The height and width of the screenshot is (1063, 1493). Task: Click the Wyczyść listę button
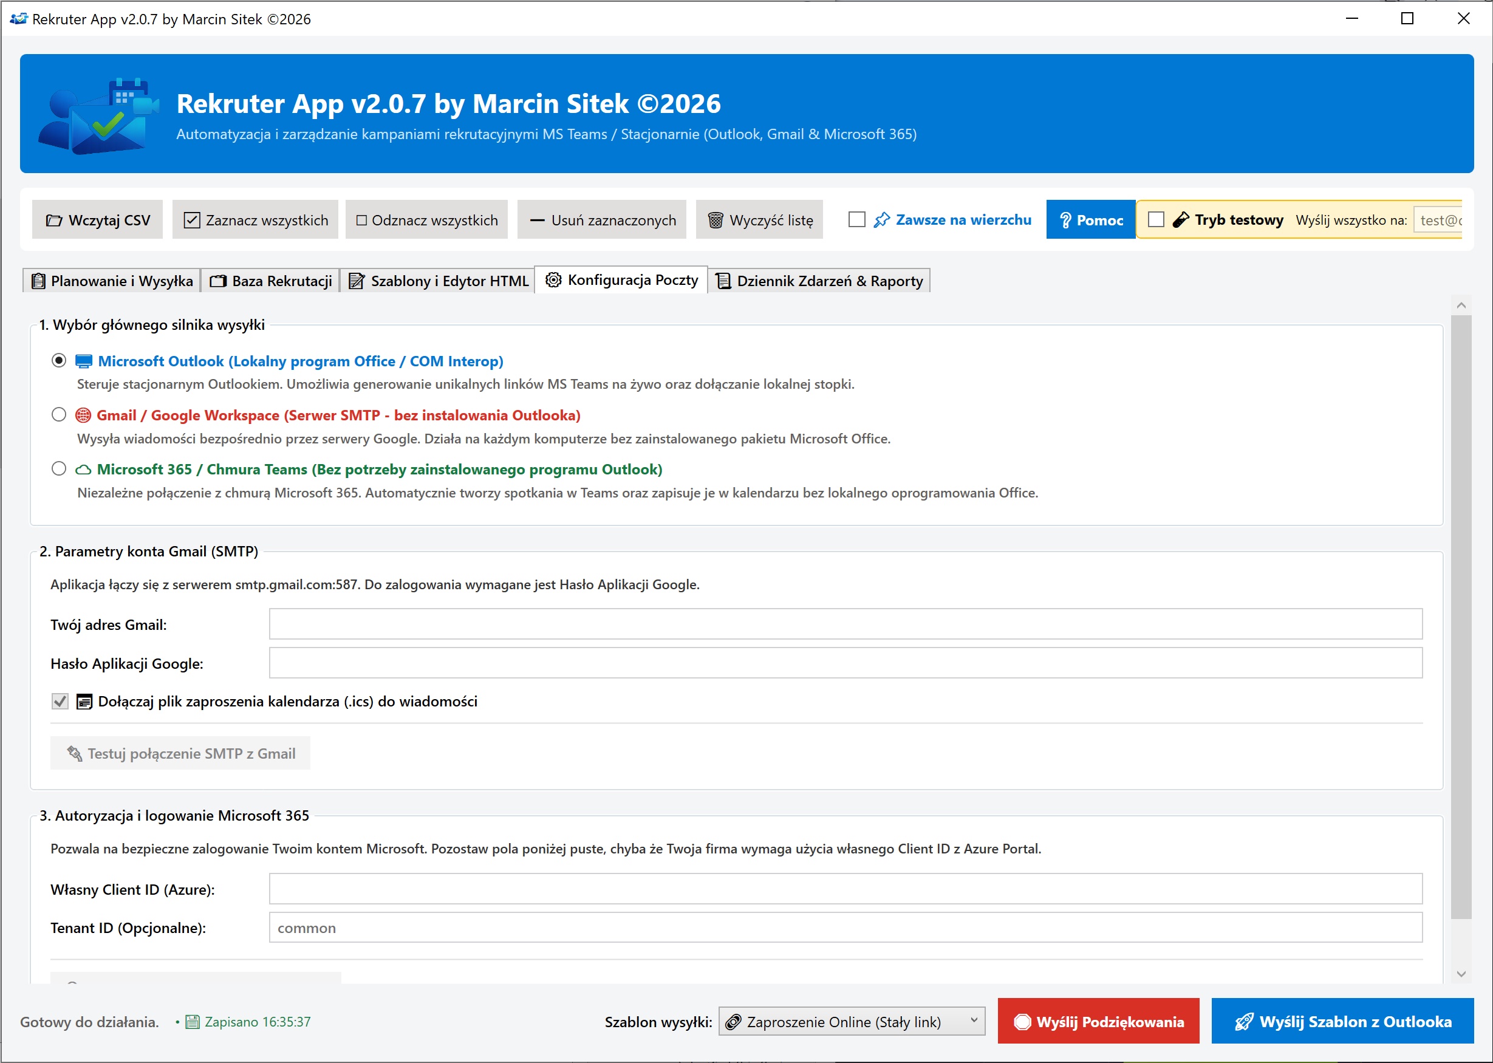(759, 219)
